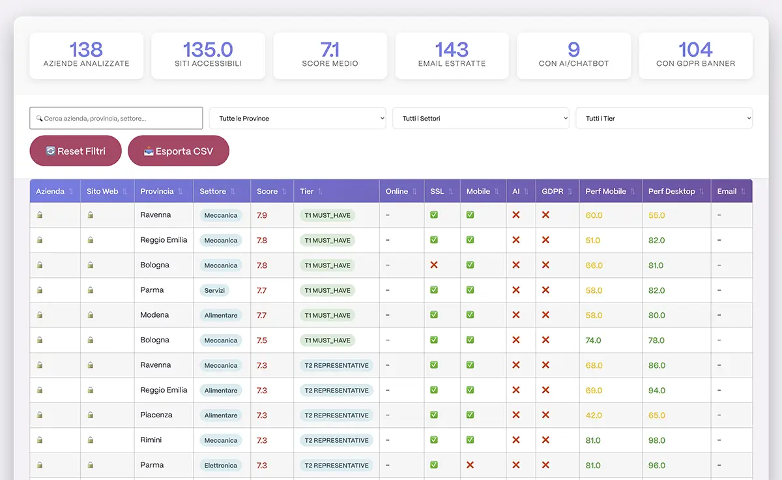Click the 60.0 Perf Mobile value
Image resolution: width=782 pixels, height=480 pixels.
(x=594, y=215)
